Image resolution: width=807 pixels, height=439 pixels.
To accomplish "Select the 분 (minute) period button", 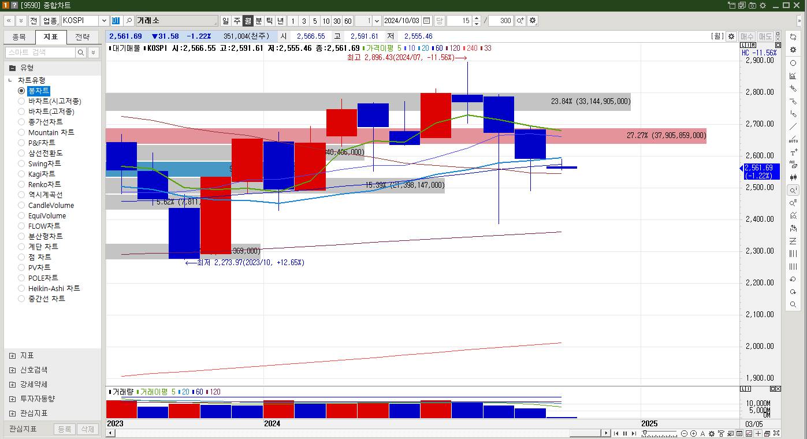I will 259,20.
